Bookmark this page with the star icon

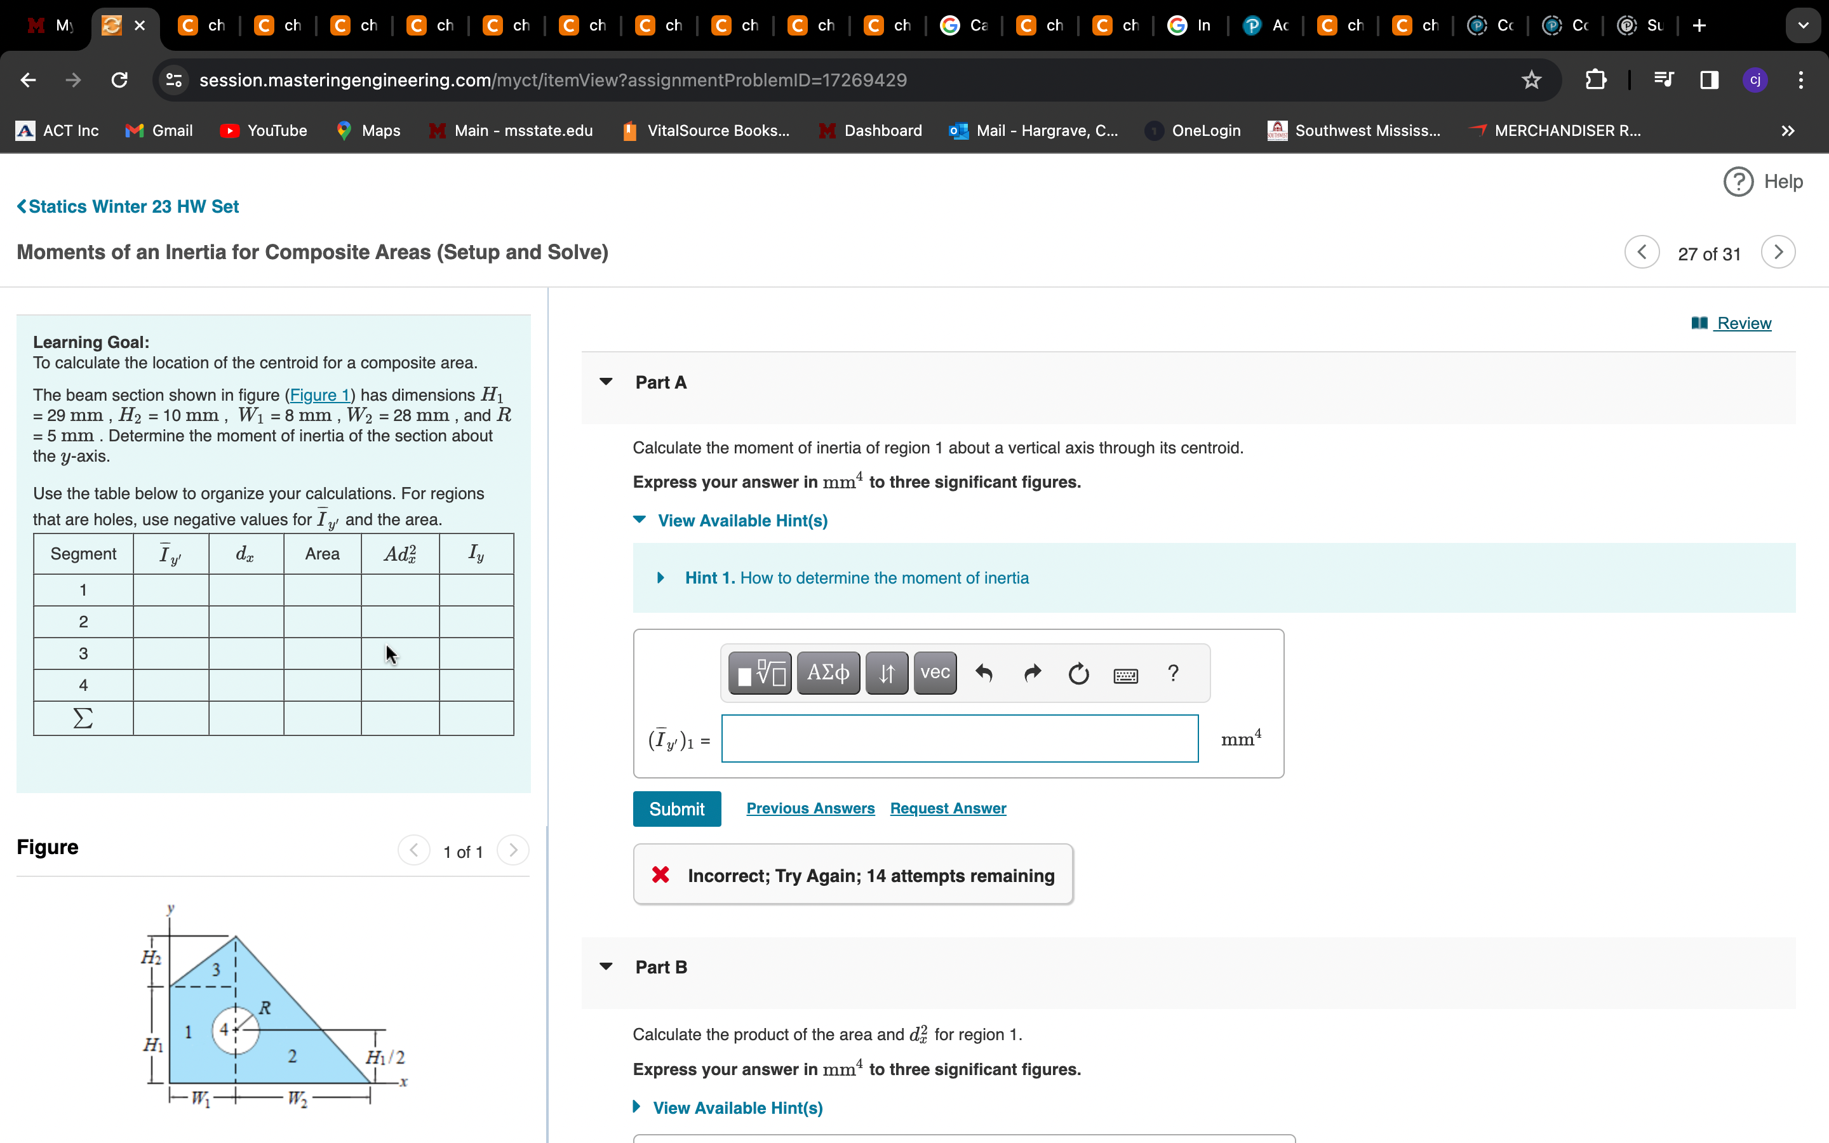[x=1531, y=80]
